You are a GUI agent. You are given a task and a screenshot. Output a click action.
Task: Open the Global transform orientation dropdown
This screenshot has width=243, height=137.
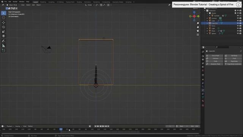[x=90, y=5]
